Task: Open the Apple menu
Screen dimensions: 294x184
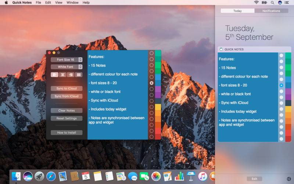Action: tap(6, 3)
